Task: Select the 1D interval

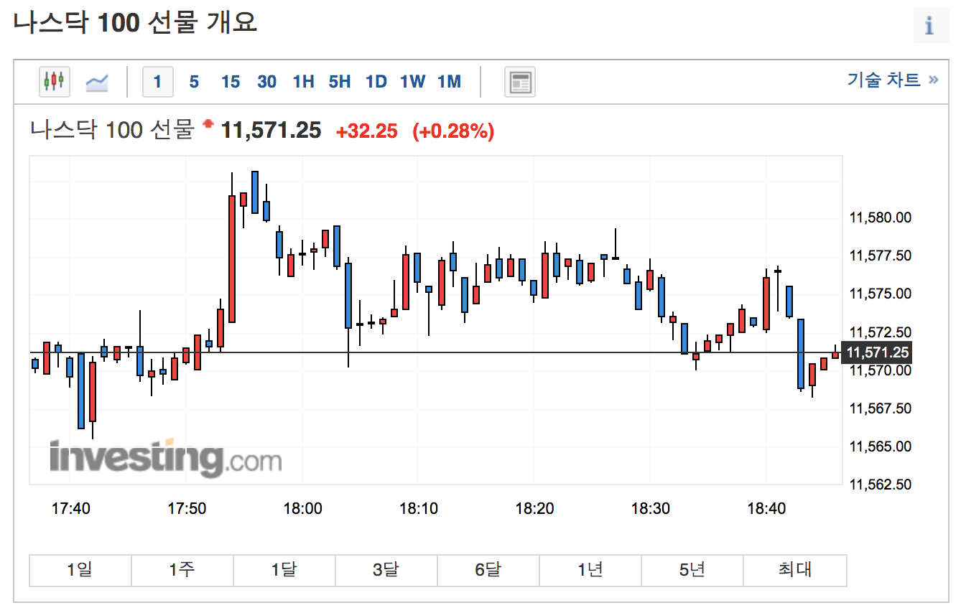Action: click(376, 82)
